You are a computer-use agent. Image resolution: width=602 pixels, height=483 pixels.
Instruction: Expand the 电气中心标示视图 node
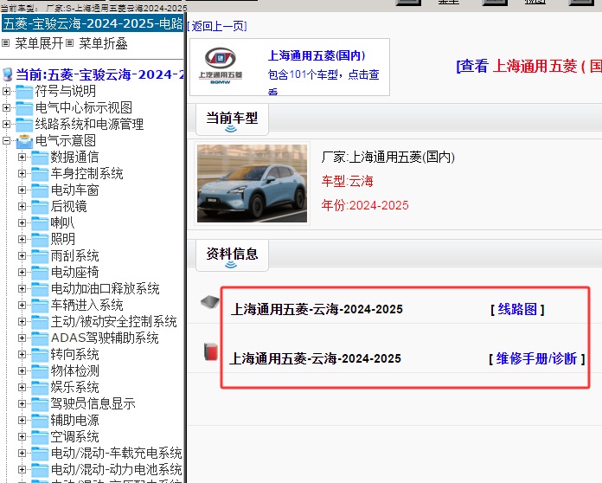(6, 107)
